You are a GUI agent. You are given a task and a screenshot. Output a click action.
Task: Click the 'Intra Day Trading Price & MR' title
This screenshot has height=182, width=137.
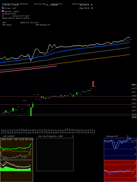click(50, 136)
